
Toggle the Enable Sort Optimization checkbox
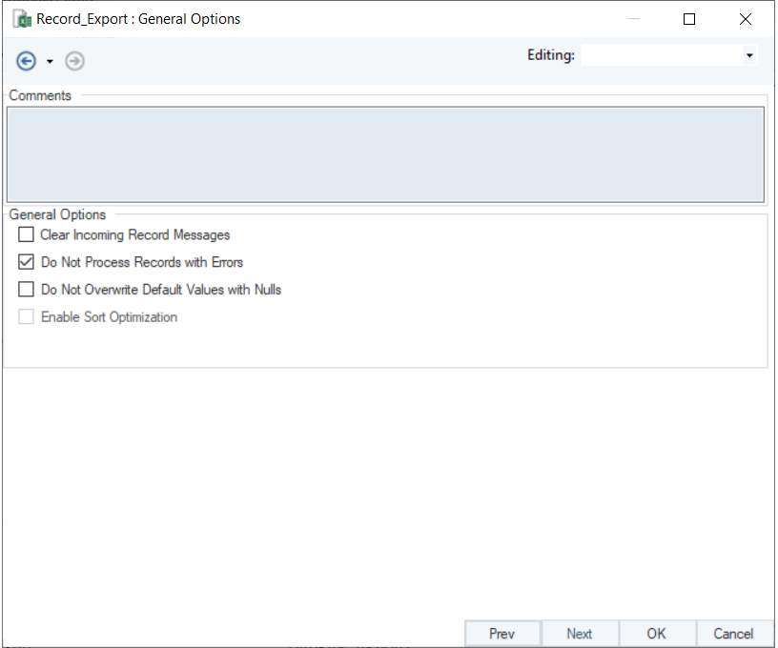tap(27, 317)
